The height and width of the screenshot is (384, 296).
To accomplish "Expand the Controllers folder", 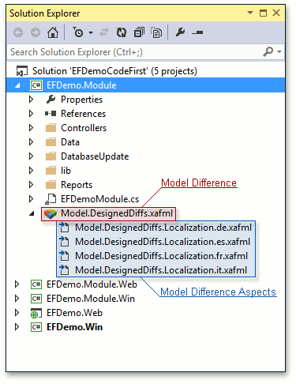I will point(31,128).
